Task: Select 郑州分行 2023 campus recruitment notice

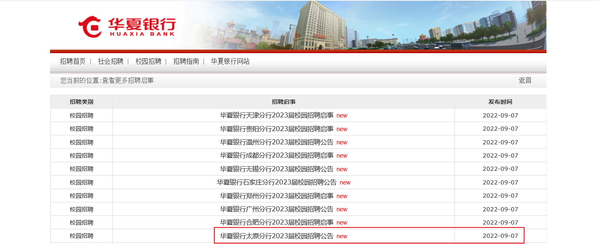Action: point(276,196)
